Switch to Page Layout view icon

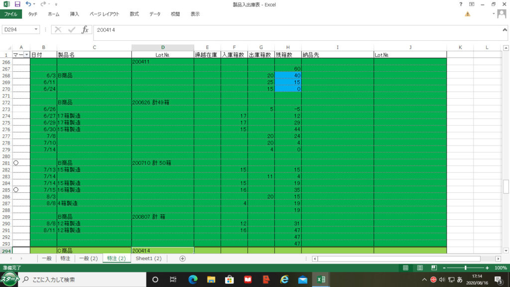[x=419, y=268]
